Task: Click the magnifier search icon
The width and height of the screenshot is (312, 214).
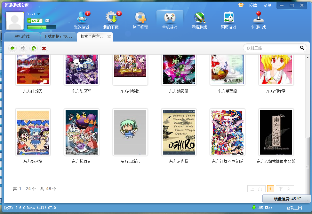Action: click(x=302, y=48)
